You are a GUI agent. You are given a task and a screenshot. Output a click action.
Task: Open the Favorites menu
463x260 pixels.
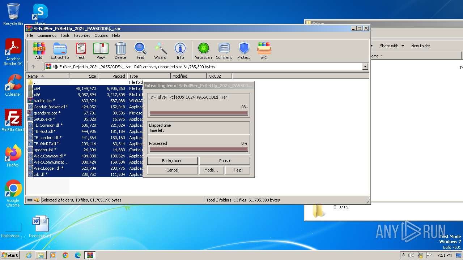point(82,35)
